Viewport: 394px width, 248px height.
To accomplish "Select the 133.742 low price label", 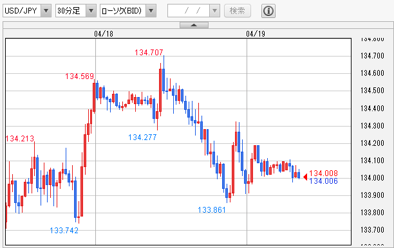I will (64, 230).
